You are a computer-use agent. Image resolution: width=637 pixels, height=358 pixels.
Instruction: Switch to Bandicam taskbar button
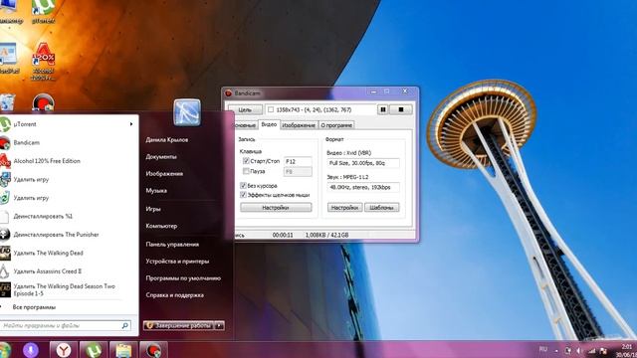click(153, 350)
